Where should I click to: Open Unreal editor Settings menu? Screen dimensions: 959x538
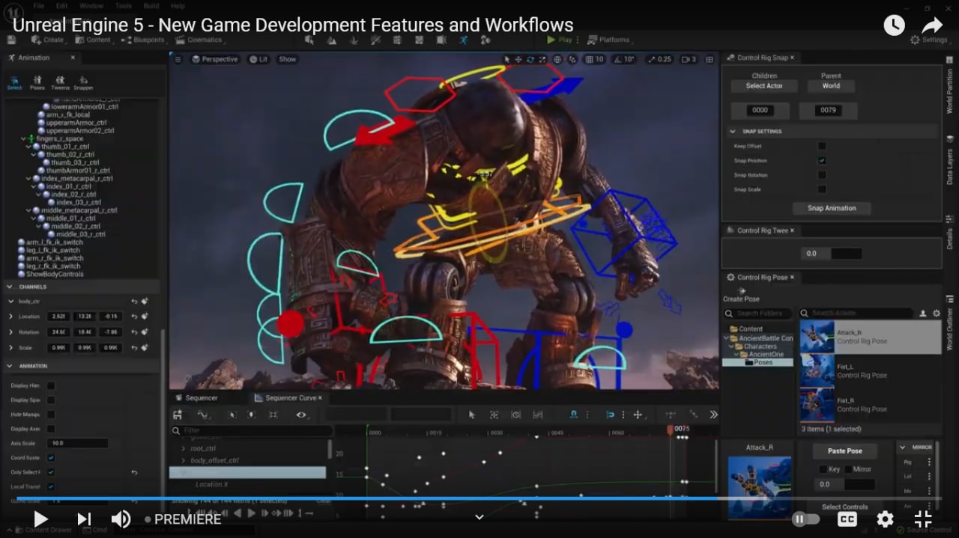pyautogui.click(x=930, y=40)
